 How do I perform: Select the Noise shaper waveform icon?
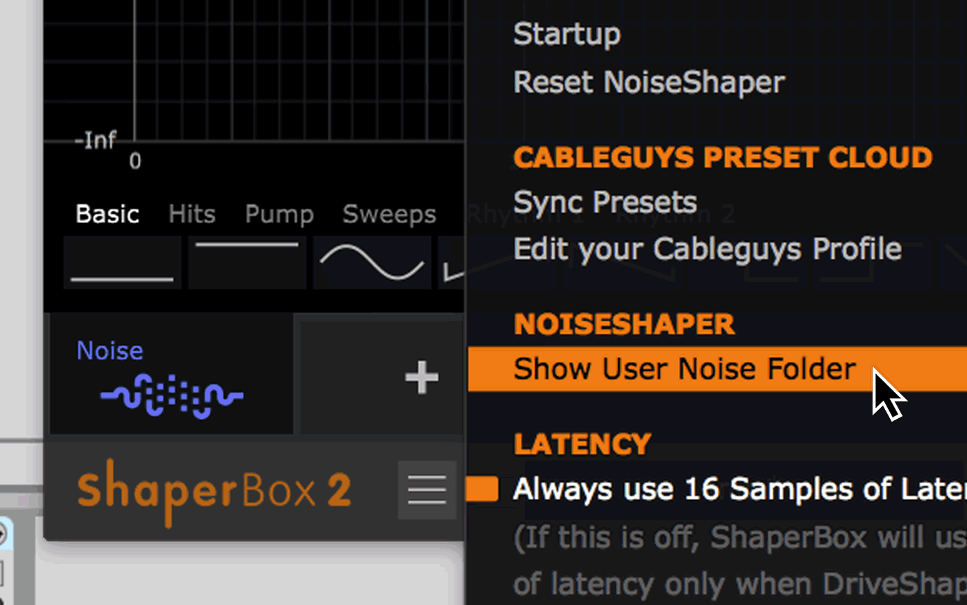tap(171, 397)
